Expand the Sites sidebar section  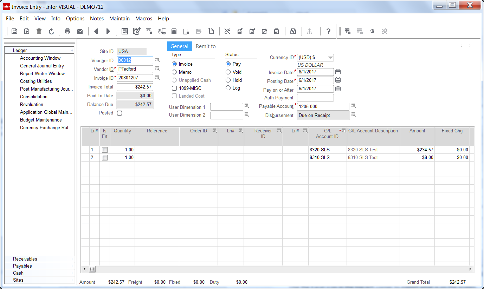point(39,280)
